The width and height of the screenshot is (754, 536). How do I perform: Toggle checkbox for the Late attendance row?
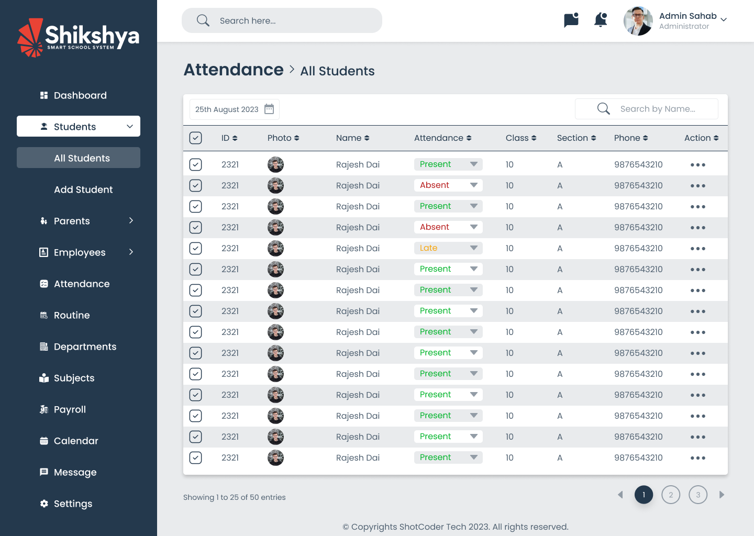click(195, 249)
